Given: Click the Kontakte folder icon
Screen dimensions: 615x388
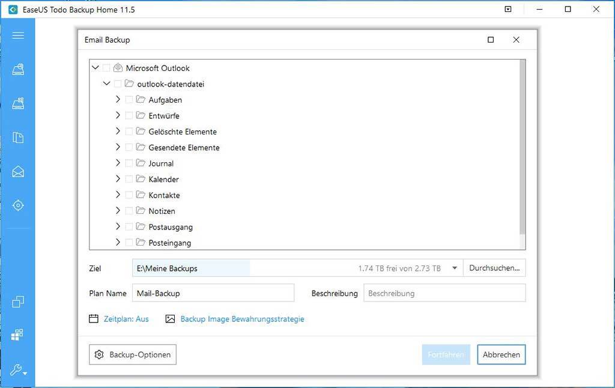Looking at the screenshot, I should 141,195.
